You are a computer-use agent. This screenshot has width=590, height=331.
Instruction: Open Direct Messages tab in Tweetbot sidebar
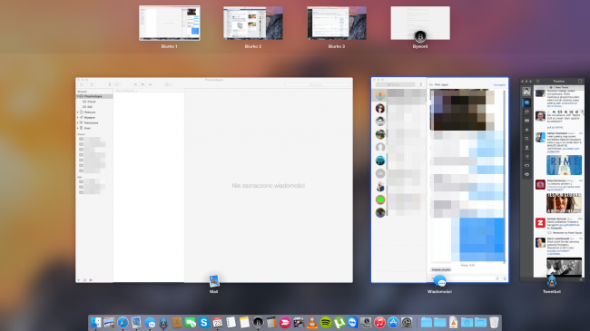pyautogui.click(x=526, y=121)
